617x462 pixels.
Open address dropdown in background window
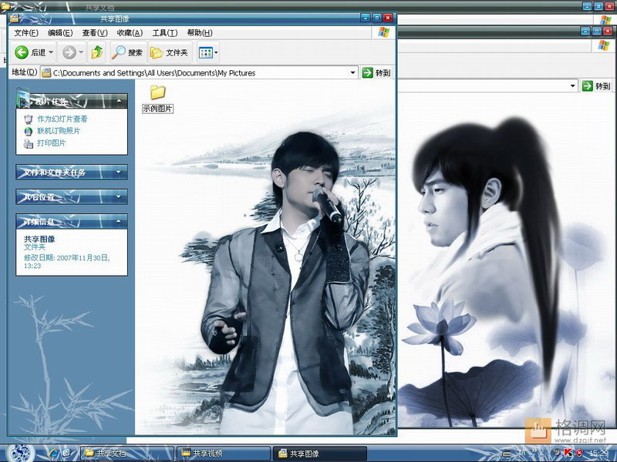pyautogui.click(x=572, y=85)
